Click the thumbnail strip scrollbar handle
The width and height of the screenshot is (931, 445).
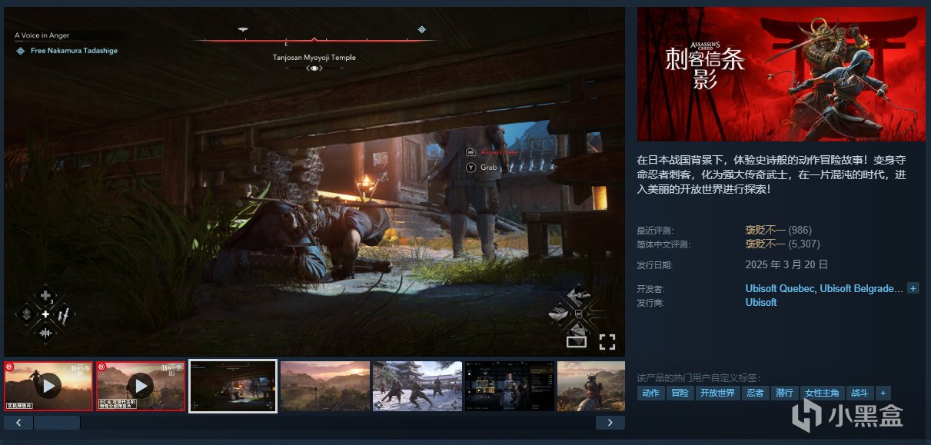pos(57,423)
